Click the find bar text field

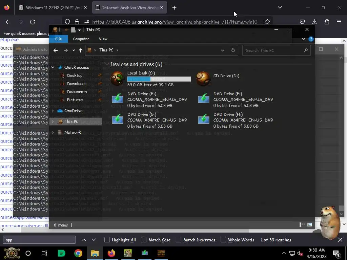pyautogui.click(x=39, y=240)
